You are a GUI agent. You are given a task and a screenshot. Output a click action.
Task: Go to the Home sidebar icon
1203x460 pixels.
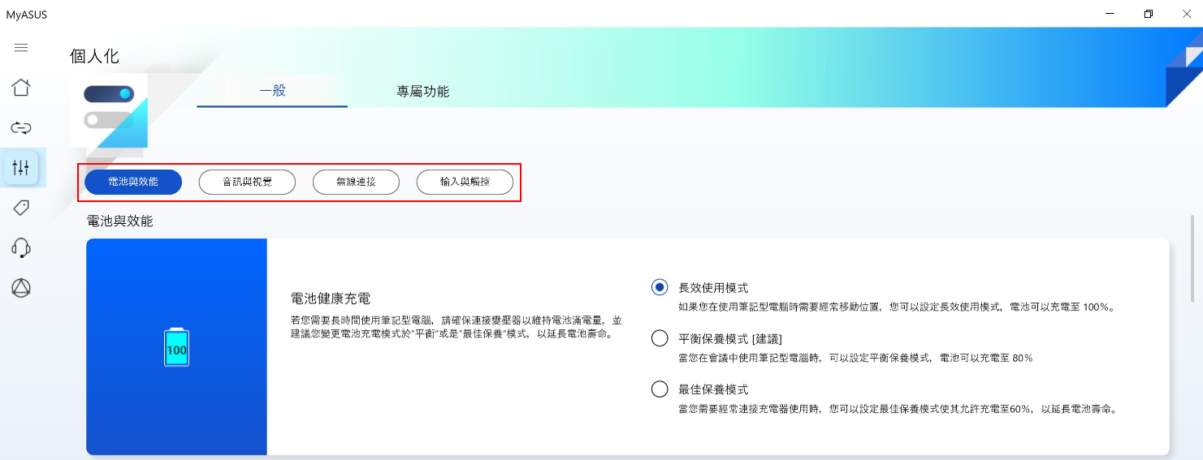point(21,88)
